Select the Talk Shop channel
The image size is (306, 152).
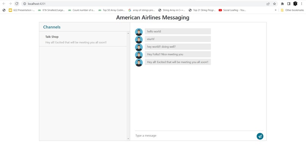tap(83, 39)
